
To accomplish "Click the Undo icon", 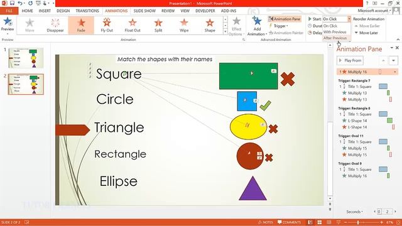I will coord(20,3).
